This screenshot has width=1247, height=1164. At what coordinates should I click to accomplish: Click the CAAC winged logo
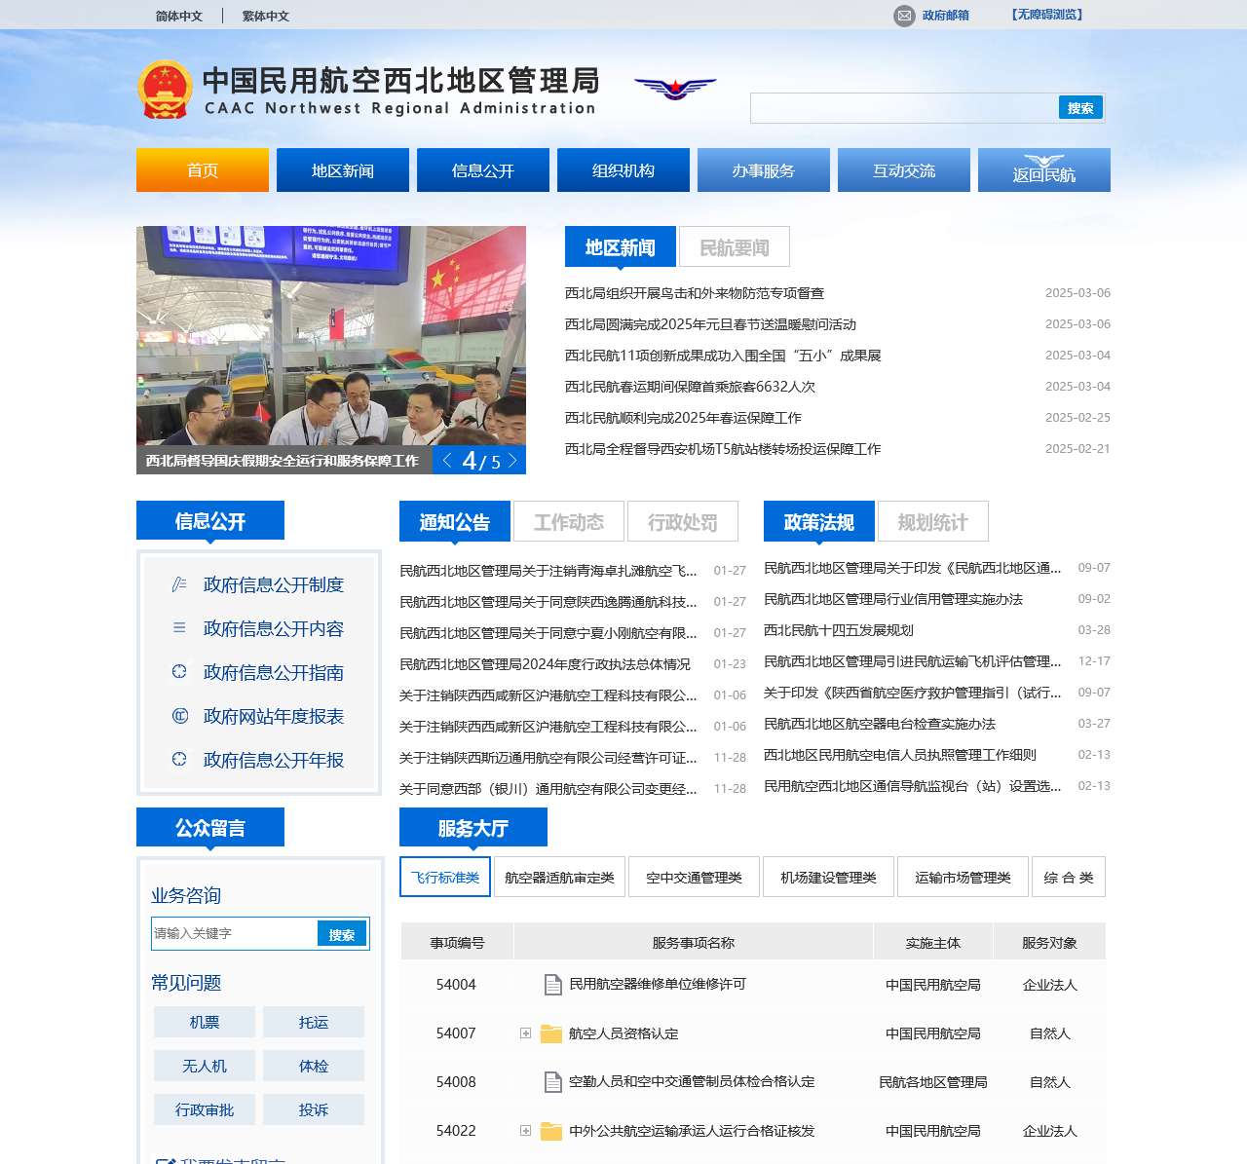coord(675,89)
